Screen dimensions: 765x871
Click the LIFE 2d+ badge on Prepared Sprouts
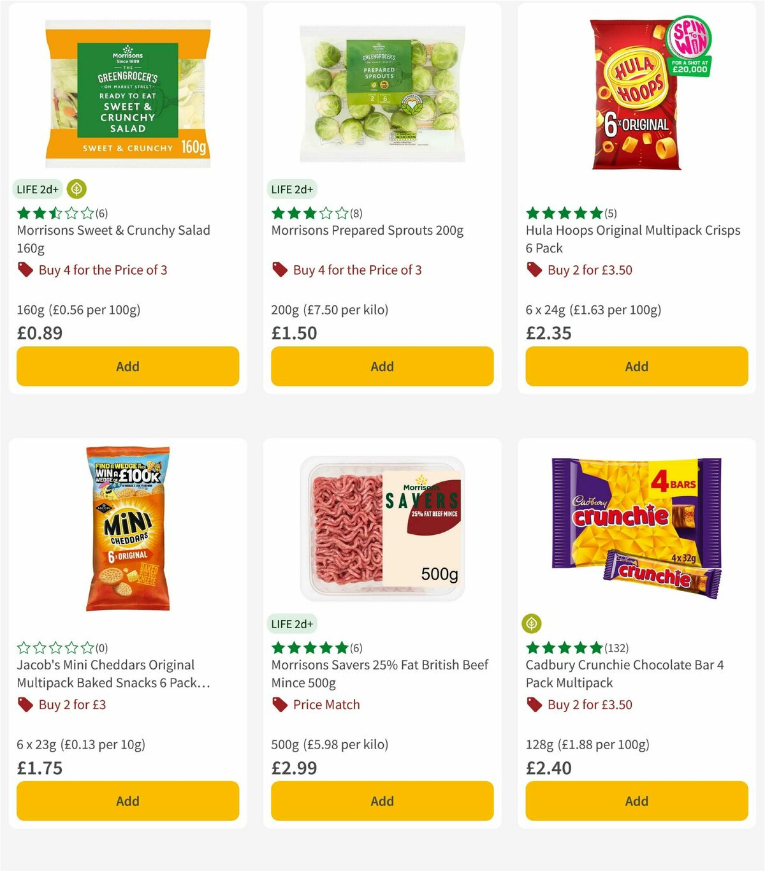point(292,189)
